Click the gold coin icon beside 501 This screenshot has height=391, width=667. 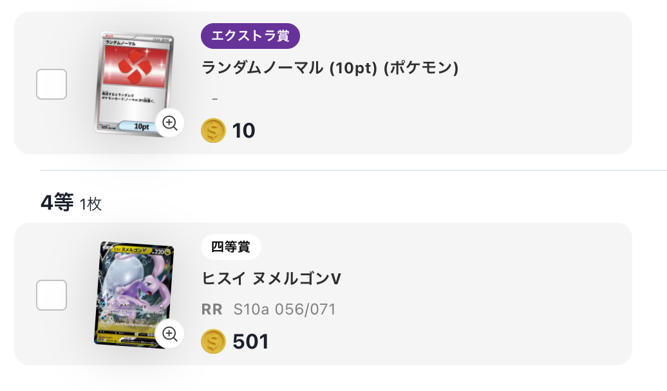[x=213, y=341]
